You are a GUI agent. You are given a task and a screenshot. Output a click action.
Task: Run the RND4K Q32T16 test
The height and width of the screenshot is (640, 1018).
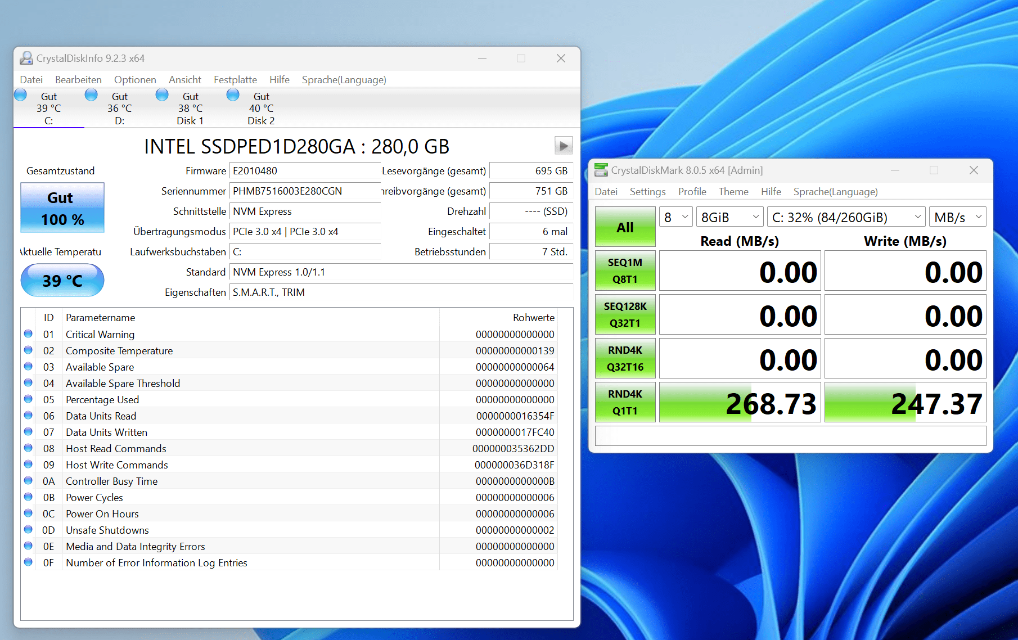pyautogui.click(x=625, y=358)
